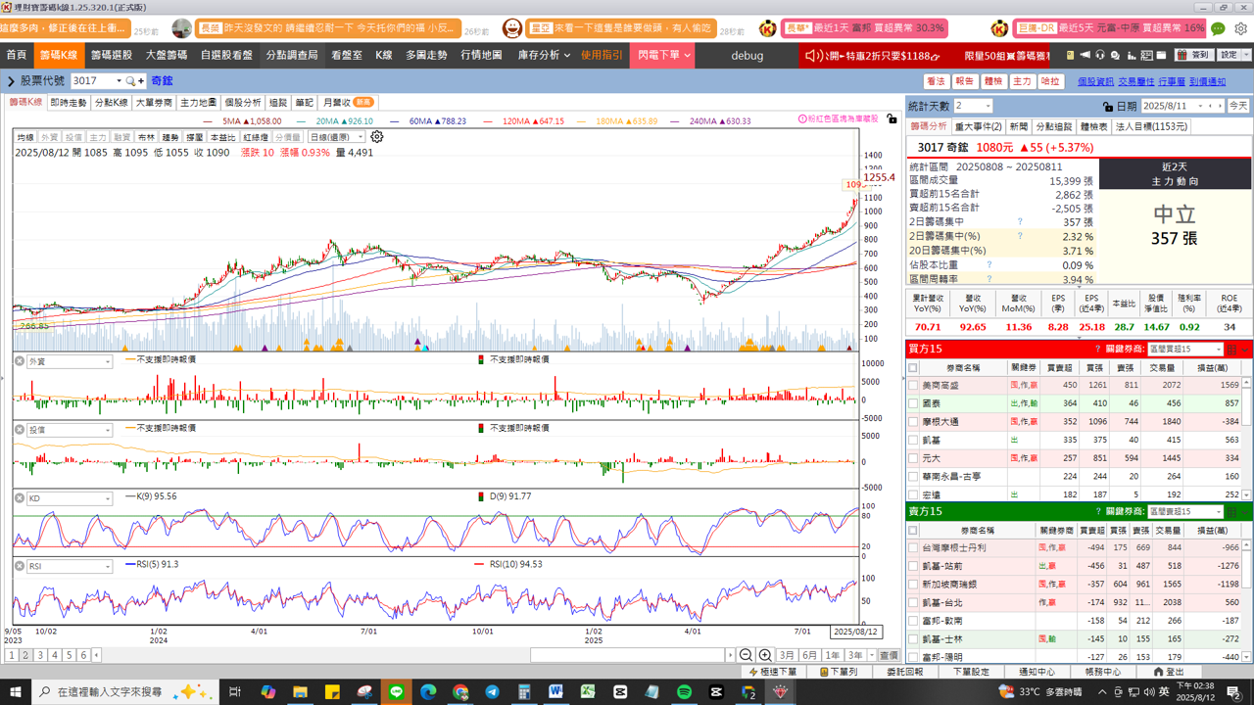Check the 美商高盛 broker checkbox
This screenshot has height=705, width=1254.
(913, 386)
